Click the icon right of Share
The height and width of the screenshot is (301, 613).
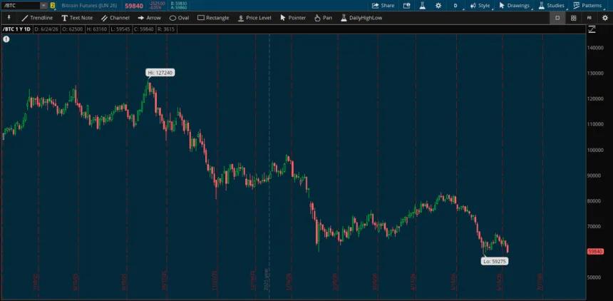tap(406, 6)
